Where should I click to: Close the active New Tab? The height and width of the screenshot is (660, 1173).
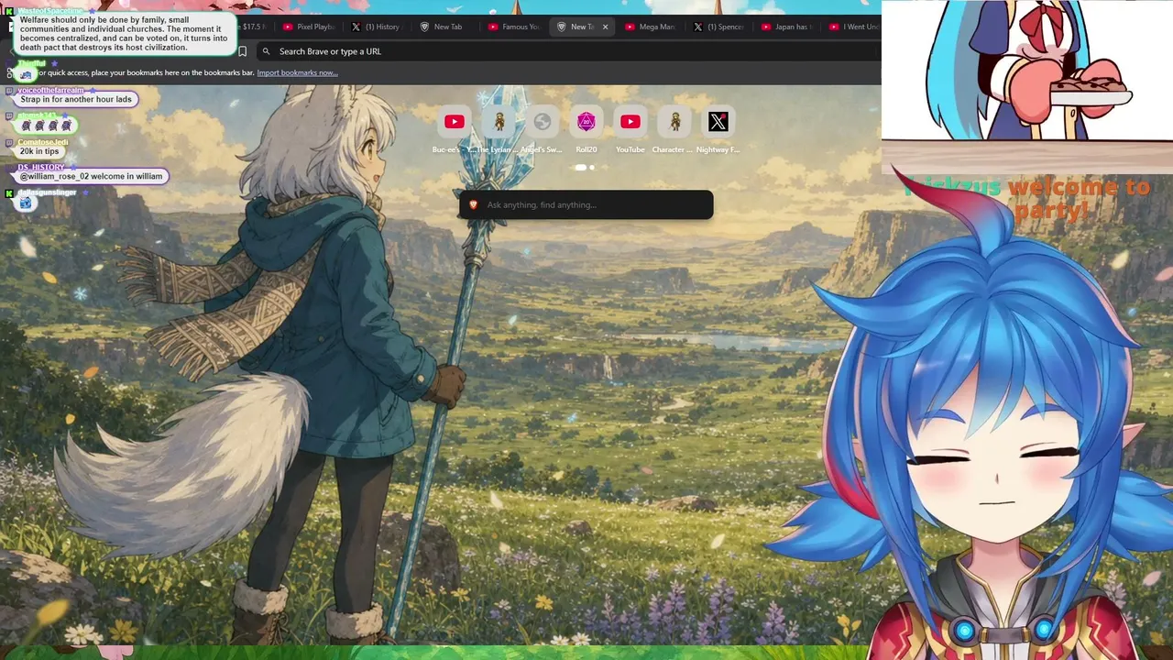(x=605, y=27)
